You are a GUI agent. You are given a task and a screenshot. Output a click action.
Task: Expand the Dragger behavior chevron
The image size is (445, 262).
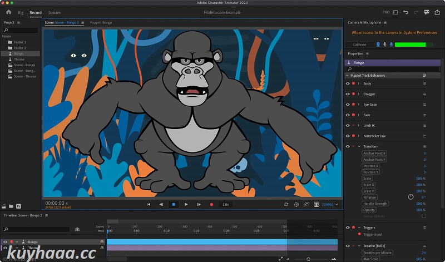point(359,94)
